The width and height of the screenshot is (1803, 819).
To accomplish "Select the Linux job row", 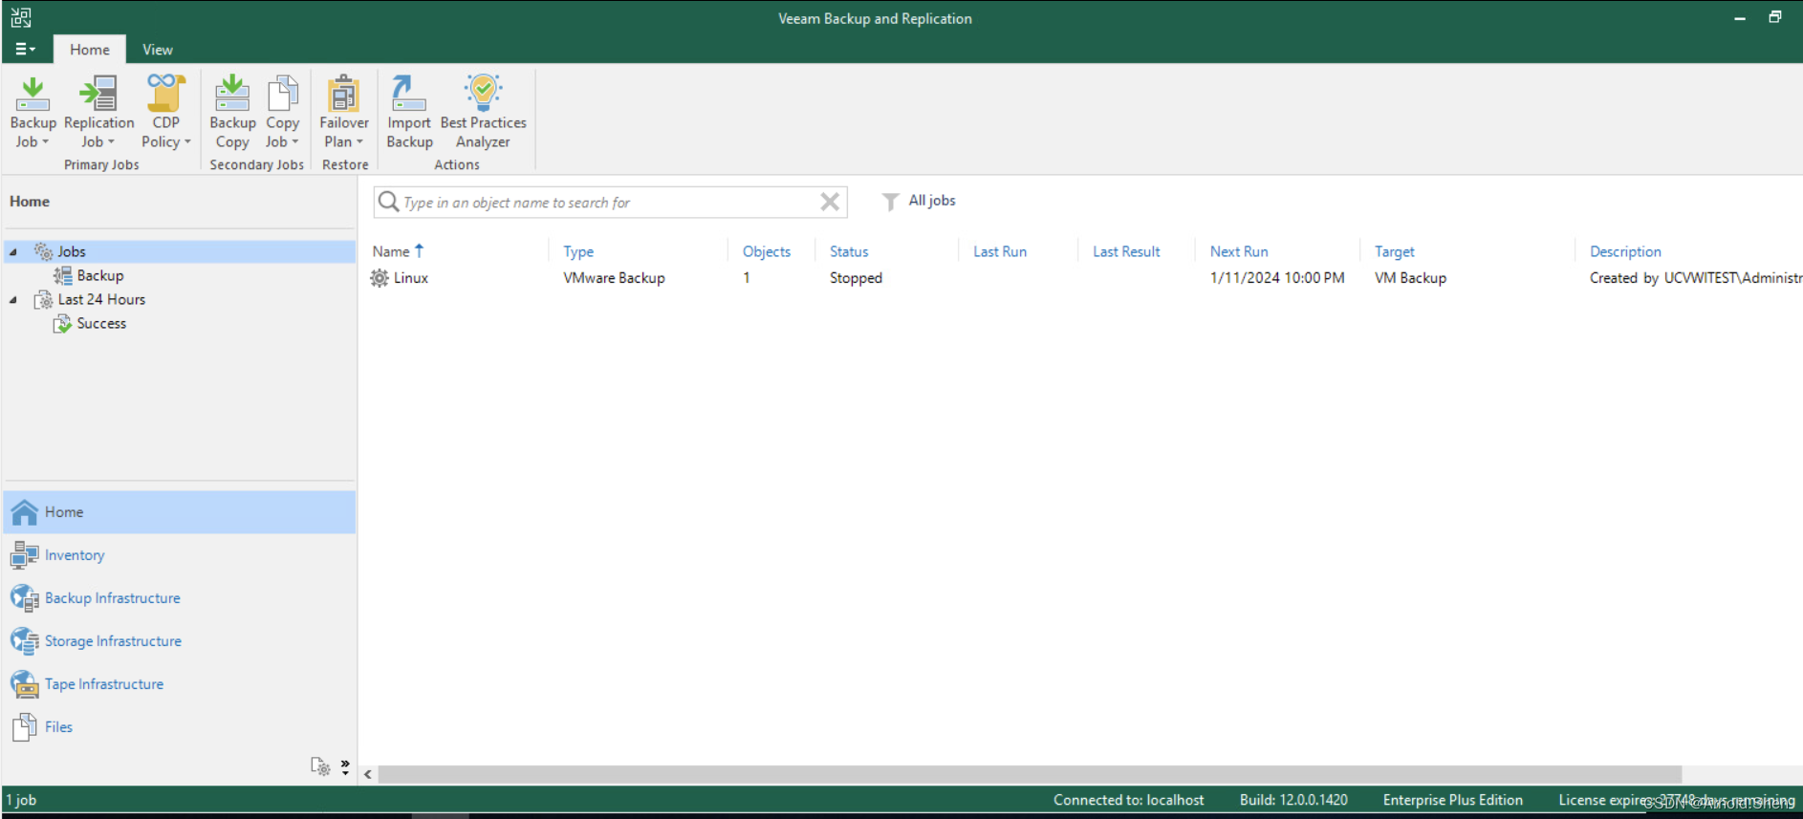I will 1085,278.
